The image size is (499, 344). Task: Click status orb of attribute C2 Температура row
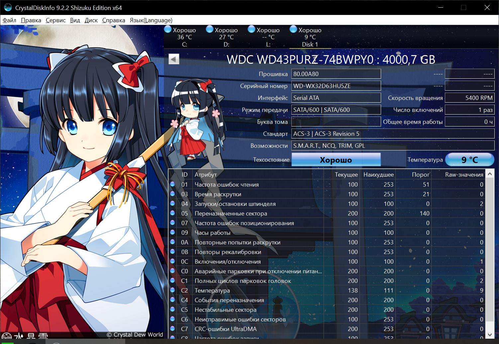point(172,290)
